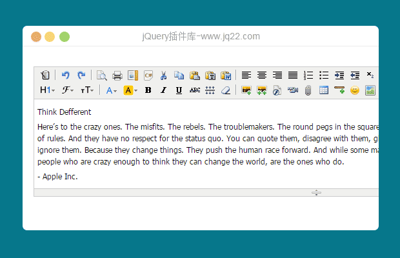The width and height of the screenshot is (400, 258).
Task: Toggle italic formatting
Action: pos(164,90)
